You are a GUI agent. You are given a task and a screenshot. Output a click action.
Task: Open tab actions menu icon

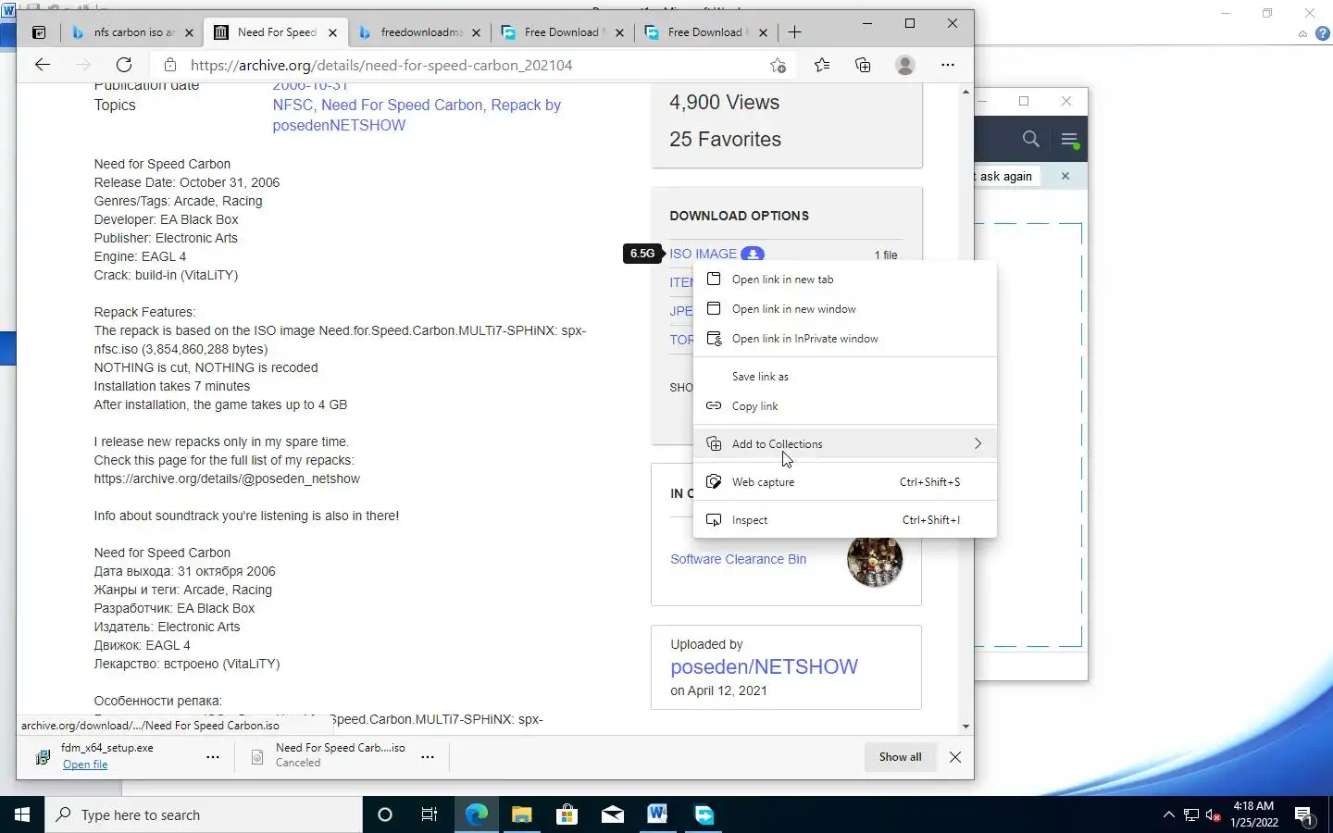[39, 32]
